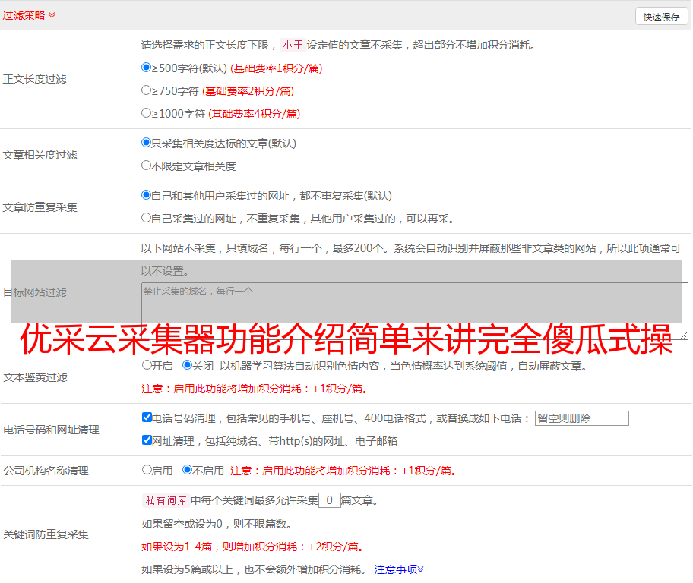The width and height of the screenshot is (693, 583).
Task: Click the 禁止采集的域名 textarea
Action: coord(414,311)
